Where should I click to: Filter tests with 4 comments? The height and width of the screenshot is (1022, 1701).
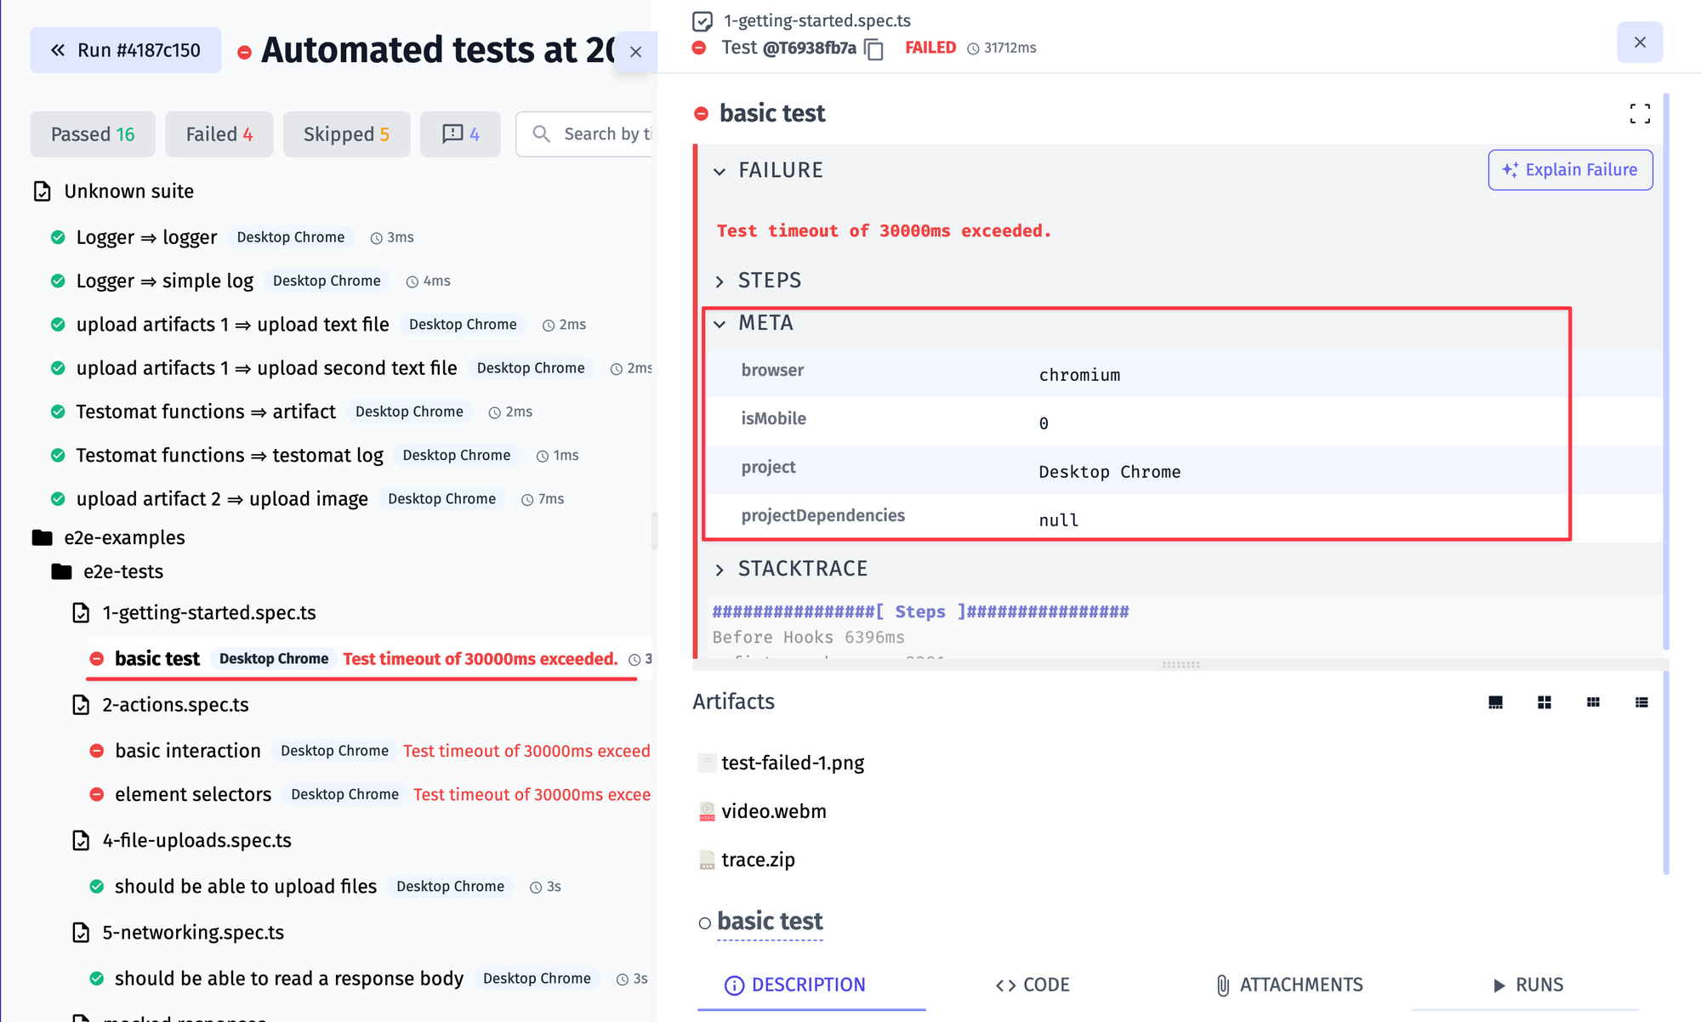point(461,134)
